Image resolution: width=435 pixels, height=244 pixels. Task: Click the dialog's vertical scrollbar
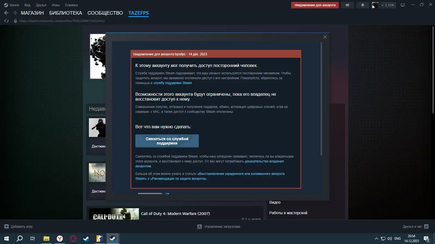[321, 99]
